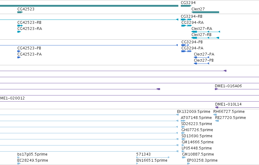
Task: Click the teal CG3294 gene arrow
Action: coord(186,6)
